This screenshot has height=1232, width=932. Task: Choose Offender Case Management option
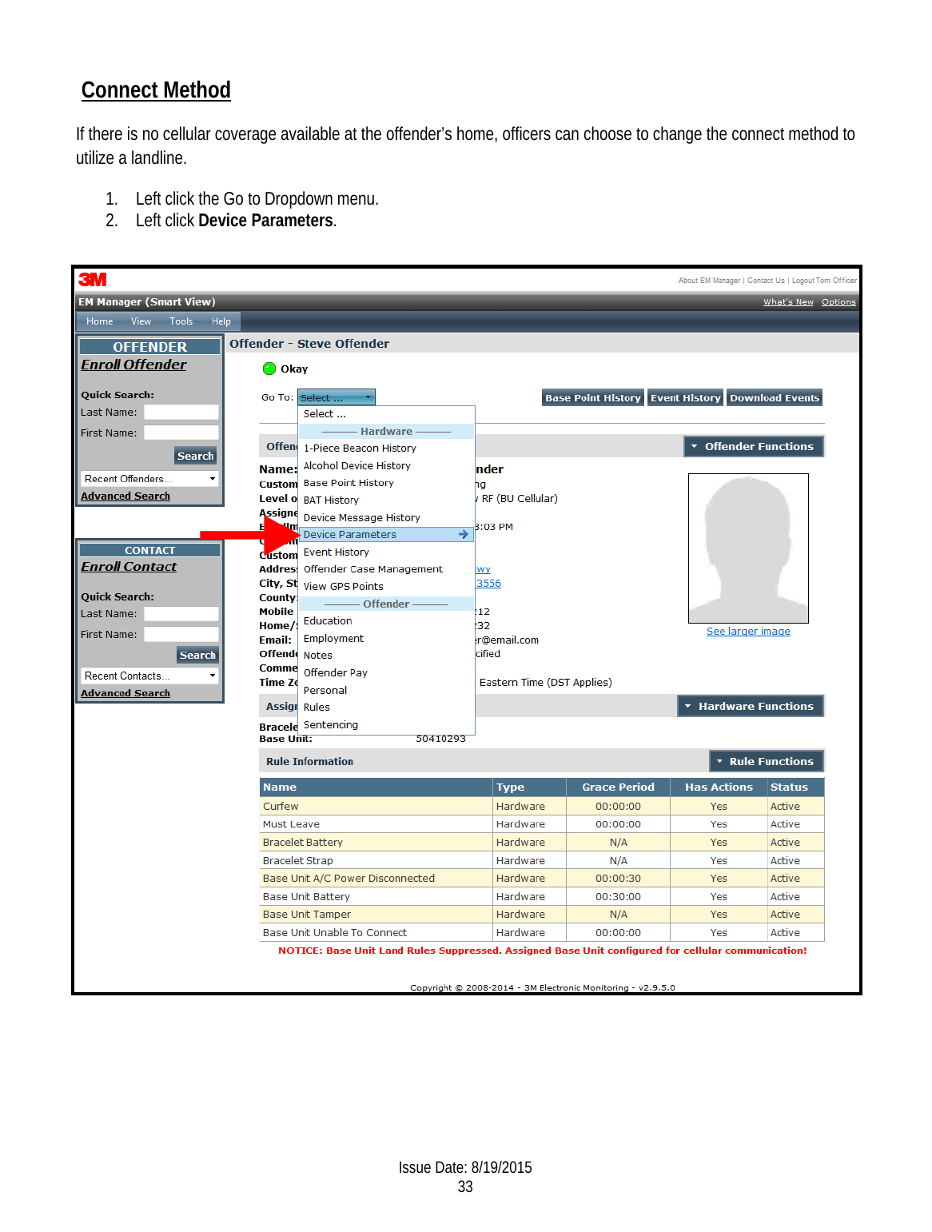pos(386,569)
